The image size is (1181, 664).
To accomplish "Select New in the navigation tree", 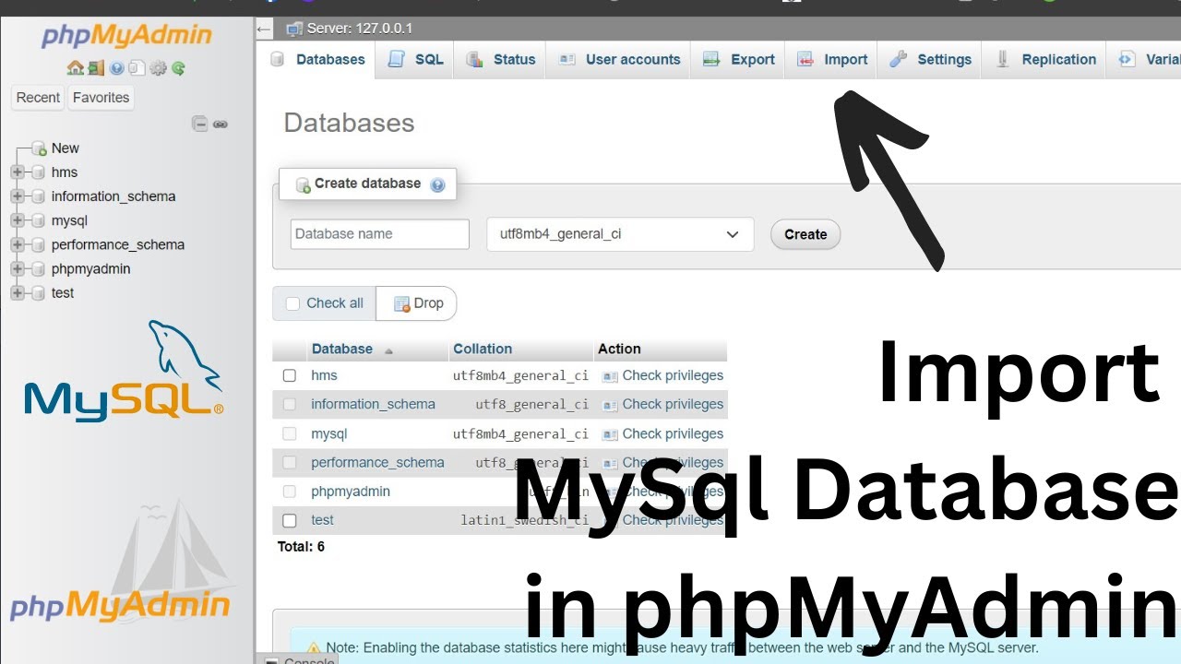I will point(65,148).
